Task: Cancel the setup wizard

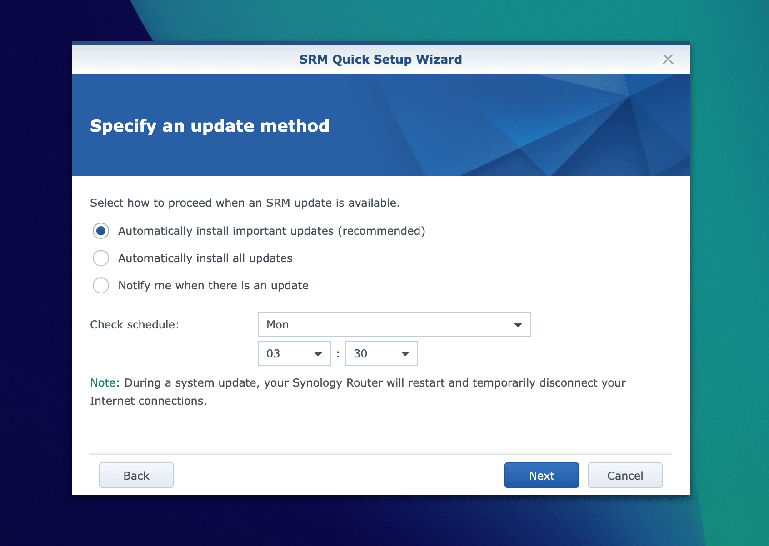Action: [625, 475]
